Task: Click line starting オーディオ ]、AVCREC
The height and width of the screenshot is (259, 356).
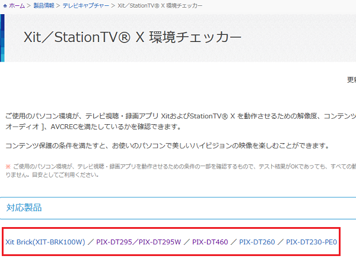Action: pos(93,127)
